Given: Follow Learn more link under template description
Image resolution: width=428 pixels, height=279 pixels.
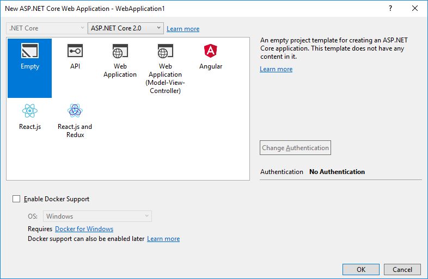Looking at the screenshot, I should coord(276,69).
